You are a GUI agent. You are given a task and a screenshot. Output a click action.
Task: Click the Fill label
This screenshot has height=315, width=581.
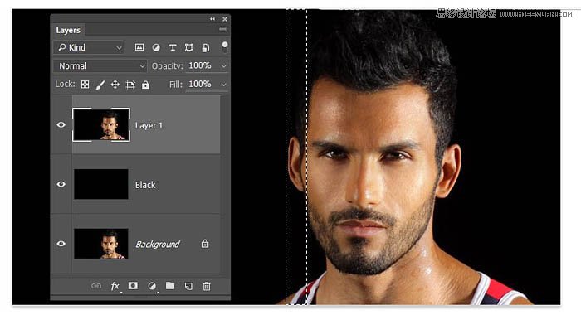point(176,85)
